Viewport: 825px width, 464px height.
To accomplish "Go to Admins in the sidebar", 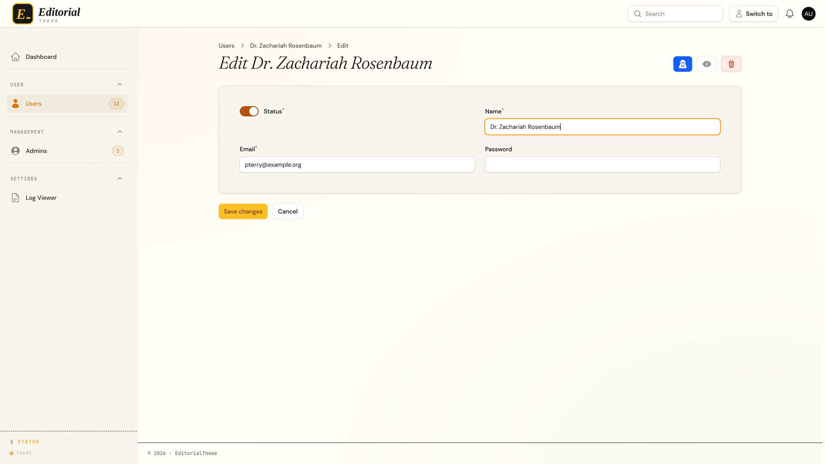I will click(67, 151).
